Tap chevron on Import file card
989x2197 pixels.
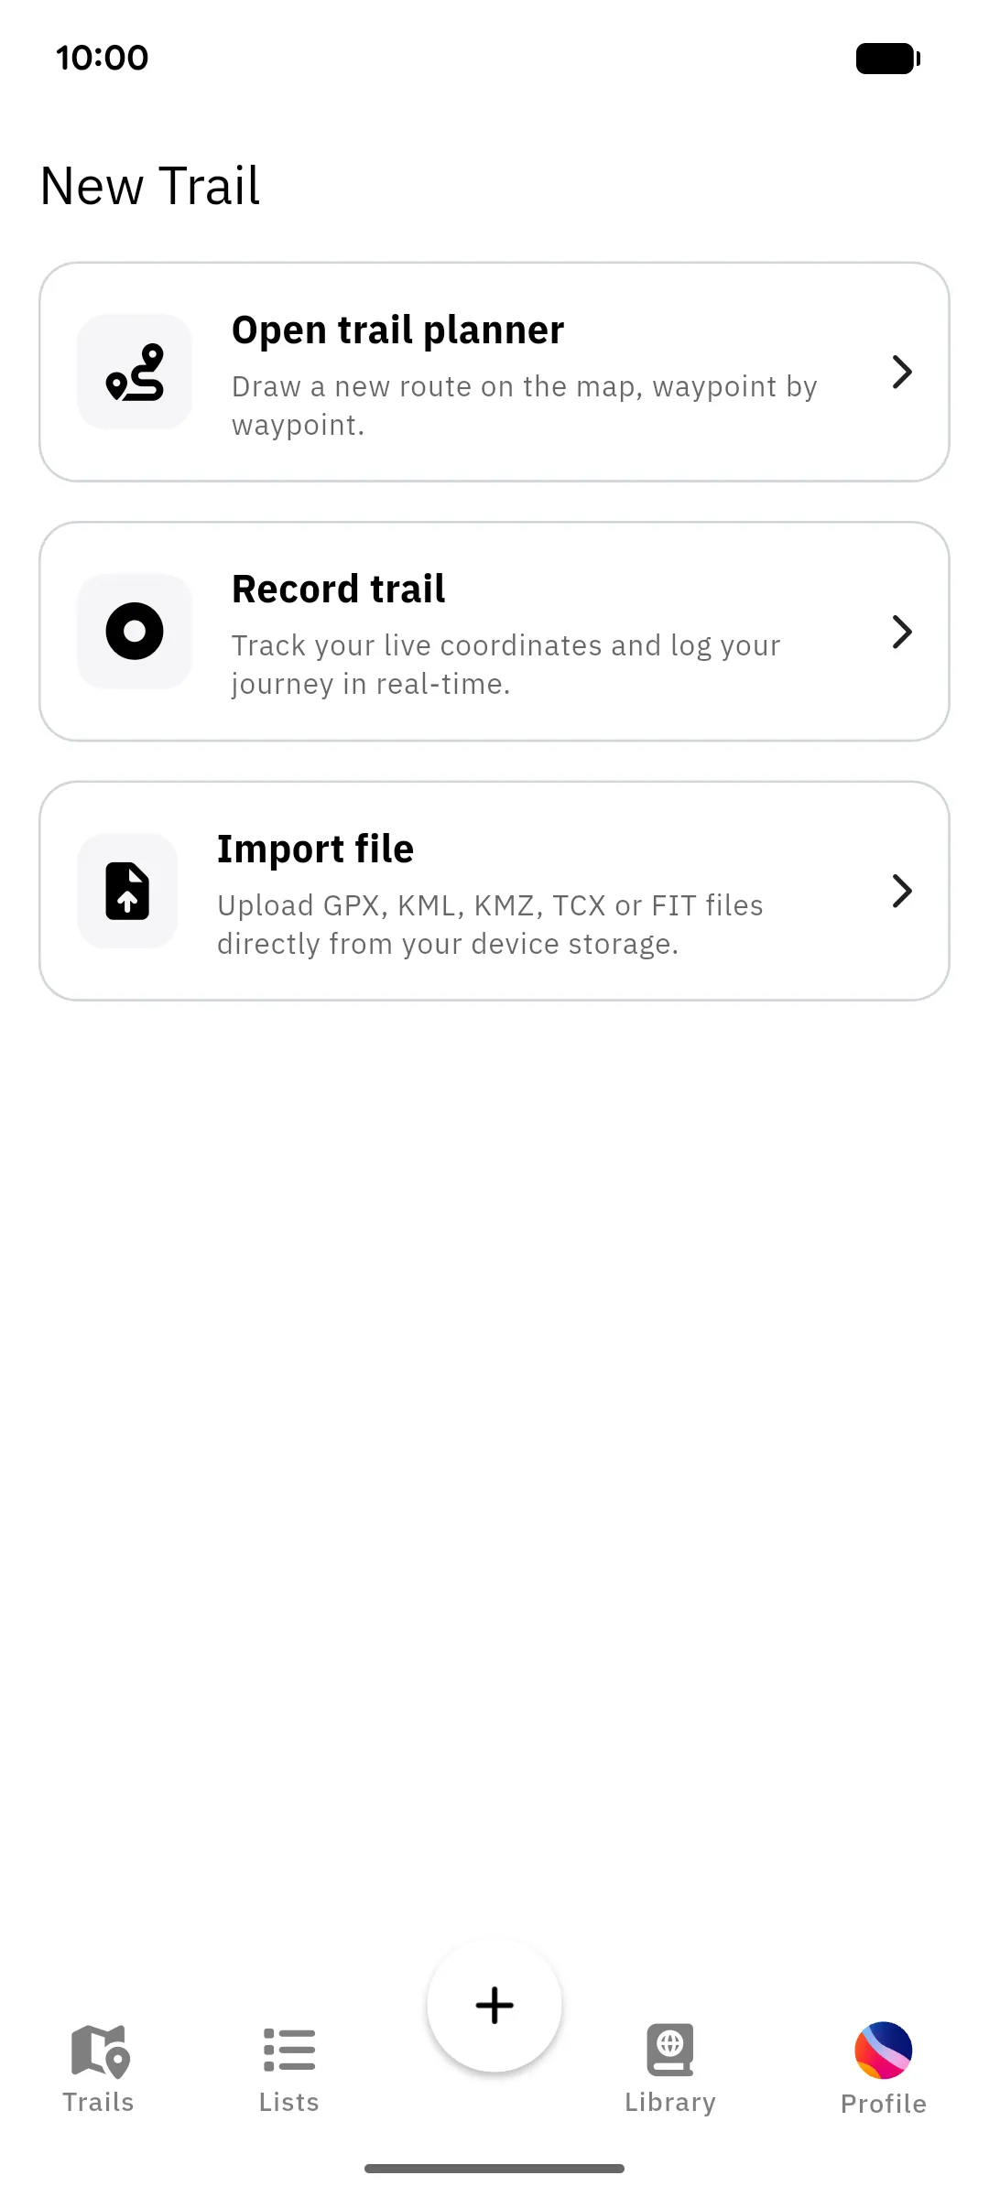coord(902,891)
